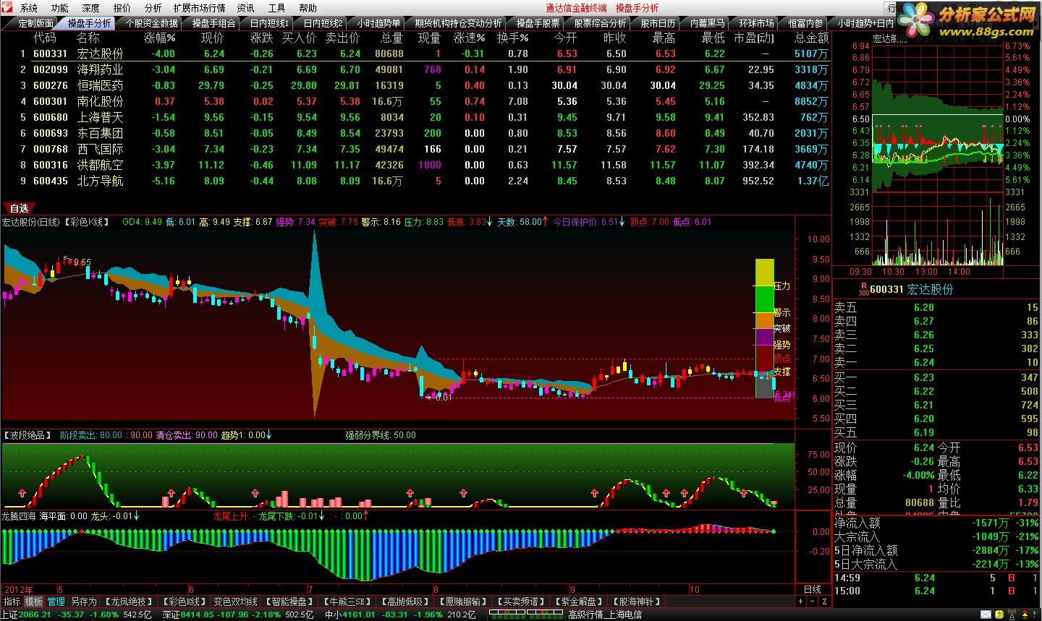Switch to 日内短线1 tab
The width and height of the screenshot is (1042, 621).
(269, 23)
